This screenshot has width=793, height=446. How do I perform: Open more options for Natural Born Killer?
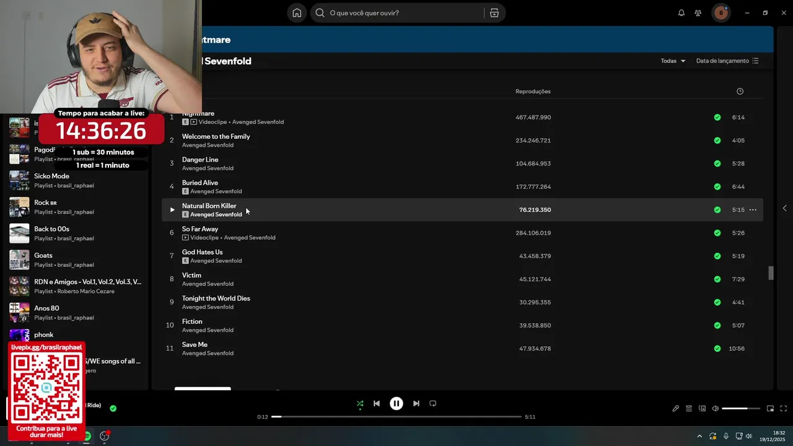point(753,210)
